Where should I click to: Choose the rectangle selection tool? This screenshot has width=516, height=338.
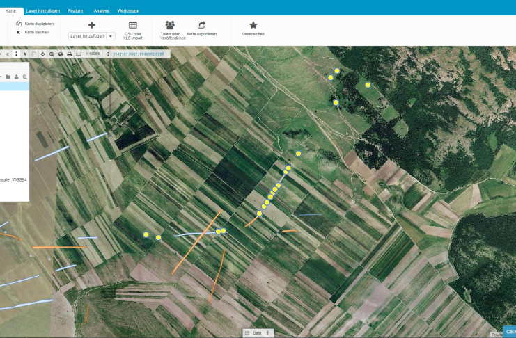pyautogui.click(x=33, y=54)
